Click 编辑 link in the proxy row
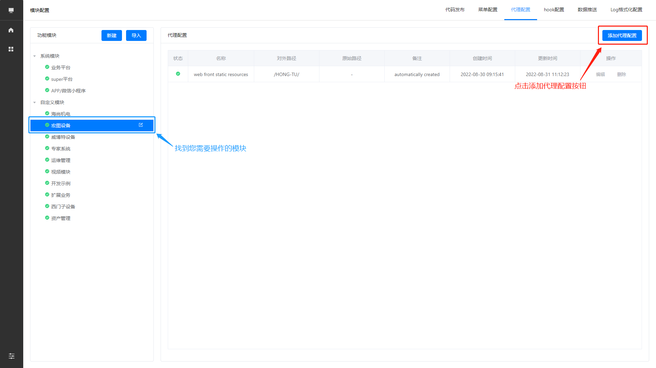The image size is (656, 368). point(600,74)
